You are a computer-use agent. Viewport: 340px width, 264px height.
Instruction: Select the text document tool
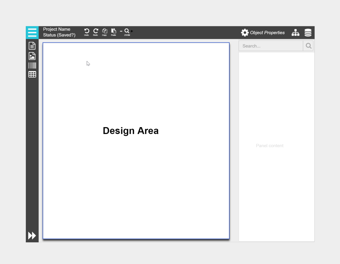pyautogui.click(x=32, y=46)
